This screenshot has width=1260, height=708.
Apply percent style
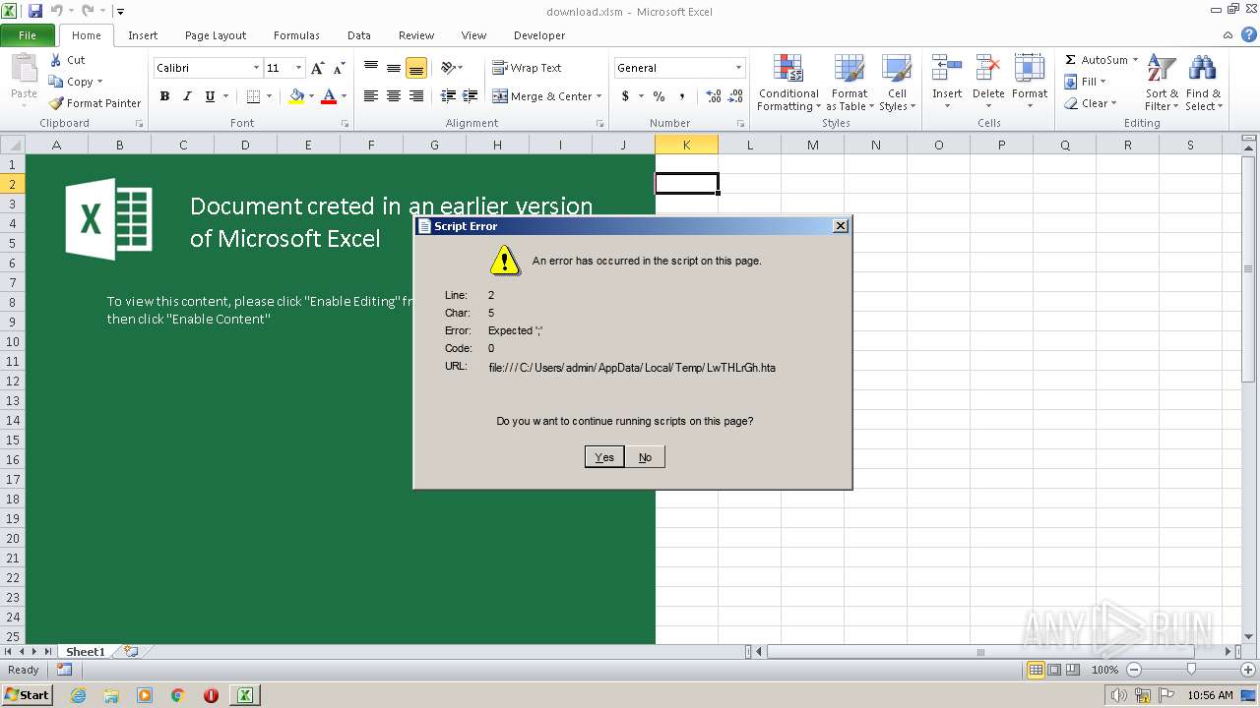pos(659,96)
